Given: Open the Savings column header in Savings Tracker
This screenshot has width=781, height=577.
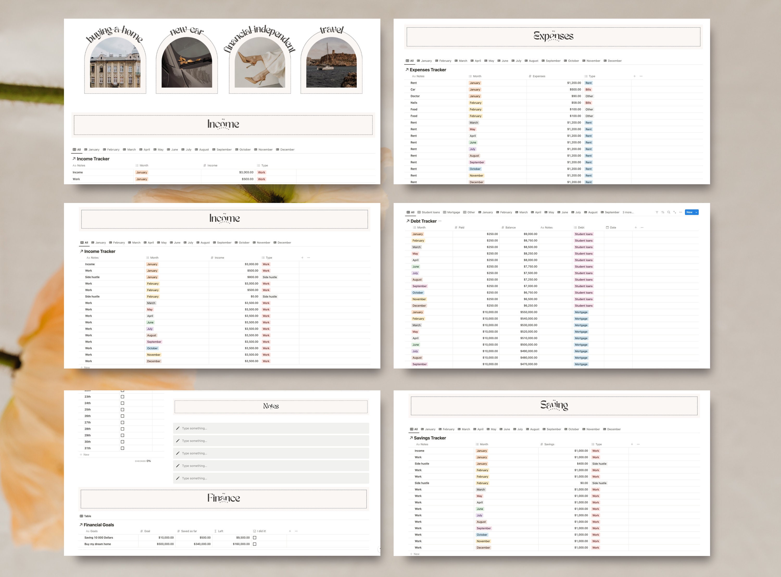Looking at the screenshot, I should 547,444.
